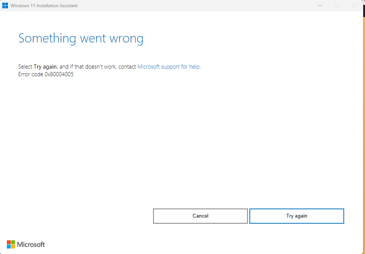This screenshot has width=365, height=254.
Task: Click the Windows logo in the title bar
Action: (x=5, y=6)
